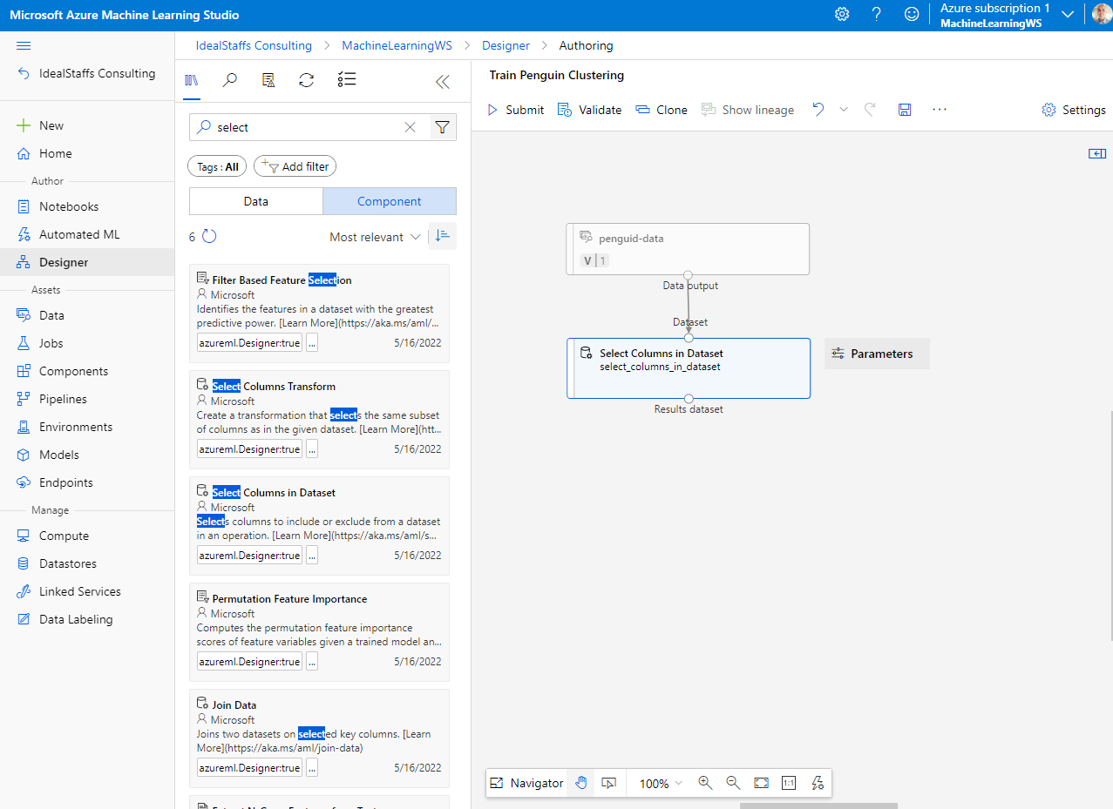
Task: Refresh the asset library panel
Action: (x=306, y=80)
